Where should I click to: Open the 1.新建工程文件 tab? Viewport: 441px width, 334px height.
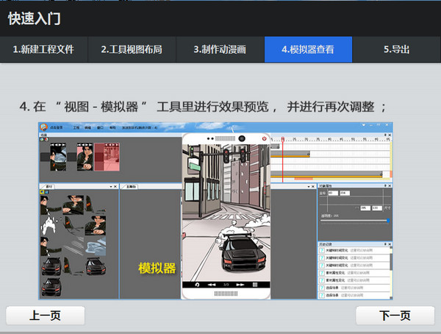tap(43, 49)
